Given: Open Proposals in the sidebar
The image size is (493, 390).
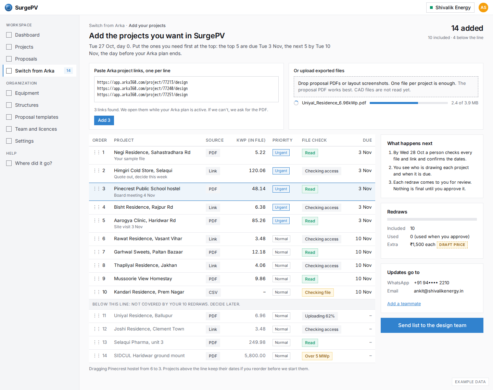Looking at the screenshot, I should pos(40,59).
